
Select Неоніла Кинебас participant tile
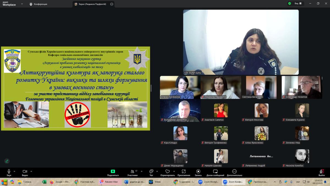click(x=302, y=156)
